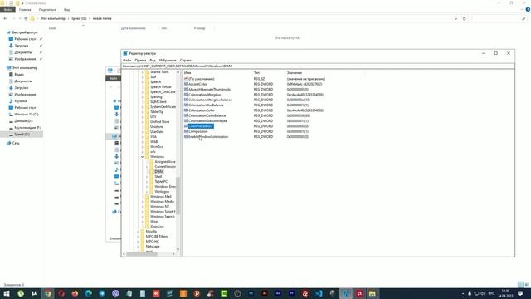Open the Explorer Поделиться ribbon tab
Screen dimensions: 531x299
47,10
